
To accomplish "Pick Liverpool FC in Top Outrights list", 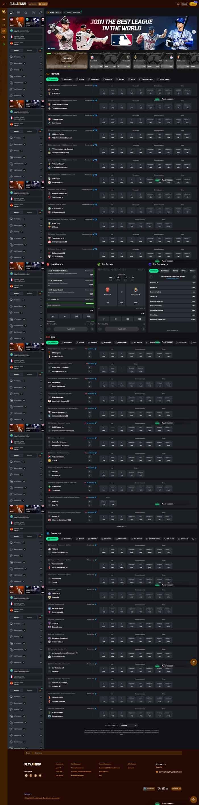I will [173, 282].
